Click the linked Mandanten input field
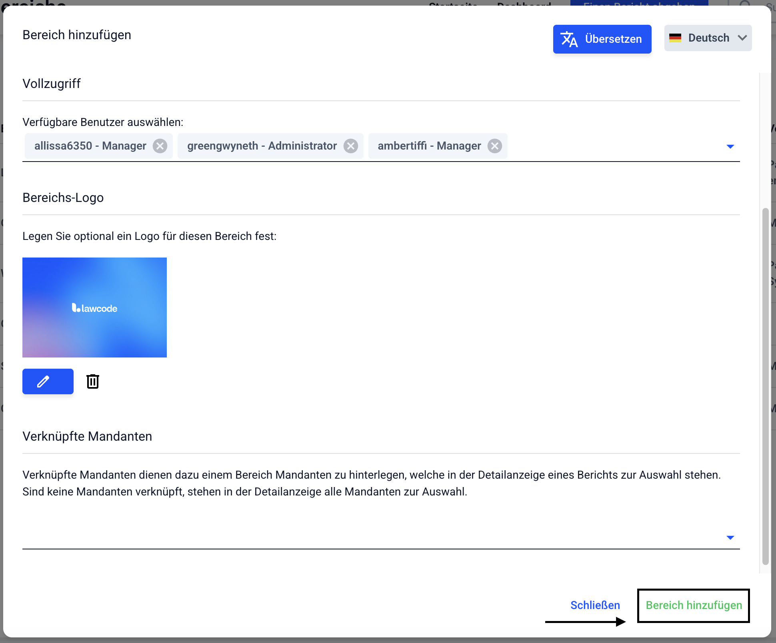Screen dimensions: 776x643 coord(360,537)
